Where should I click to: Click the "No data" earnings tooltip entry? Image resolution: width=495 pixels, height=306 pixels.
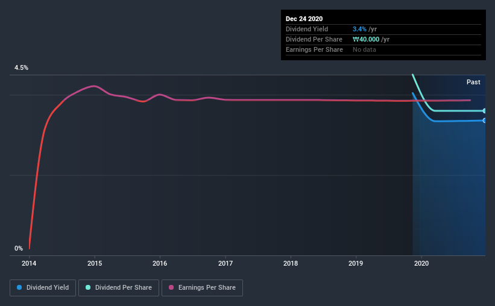pyautogui.click(x=364, y=49)
